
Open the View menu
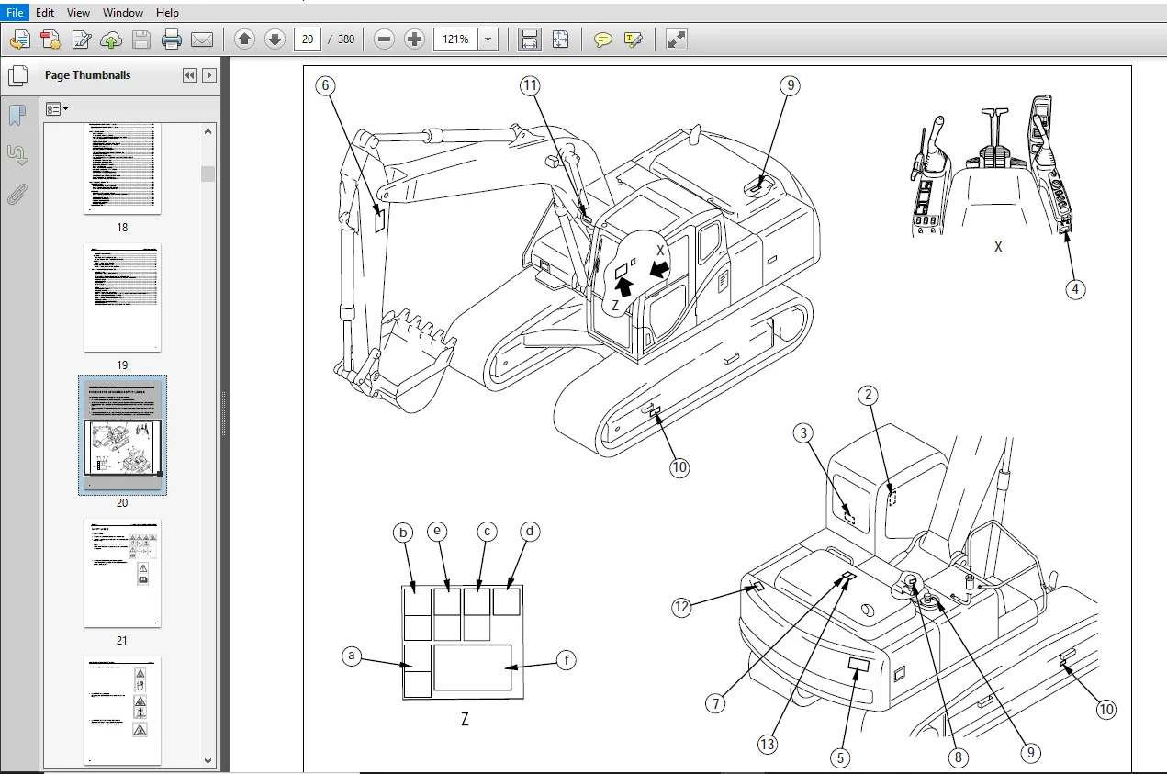point(79,13)
